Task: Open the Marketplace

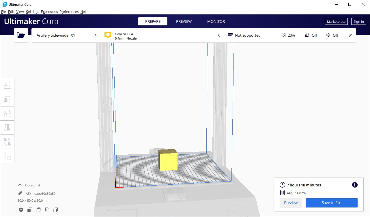Action: tap(336, 21)
